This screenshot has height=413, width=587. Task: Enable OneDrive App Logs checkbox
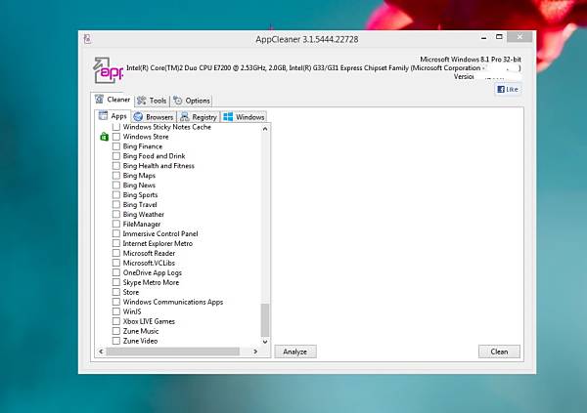pyautogui.click(x=116, y=272)
